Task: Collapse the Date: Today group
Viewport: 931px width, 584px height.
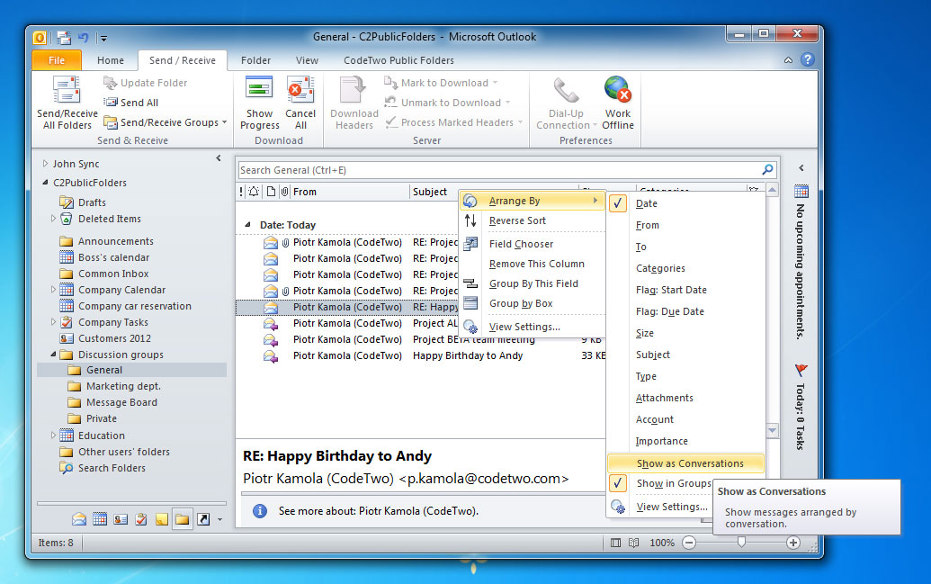Action: (x=247, y=225)
